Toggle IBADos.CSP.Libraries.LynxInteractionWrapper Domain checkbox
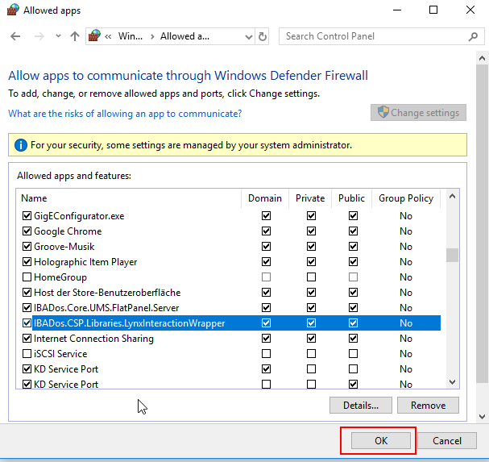 pyautogui.click(x=266, y=323)
